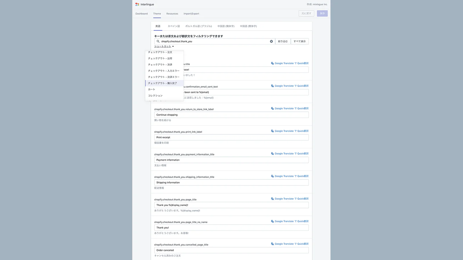Image resolution: width=463 pixels, height=260 pixels.
Task: Click translate icon for thank_you.title row
Action: pos(272,63)
